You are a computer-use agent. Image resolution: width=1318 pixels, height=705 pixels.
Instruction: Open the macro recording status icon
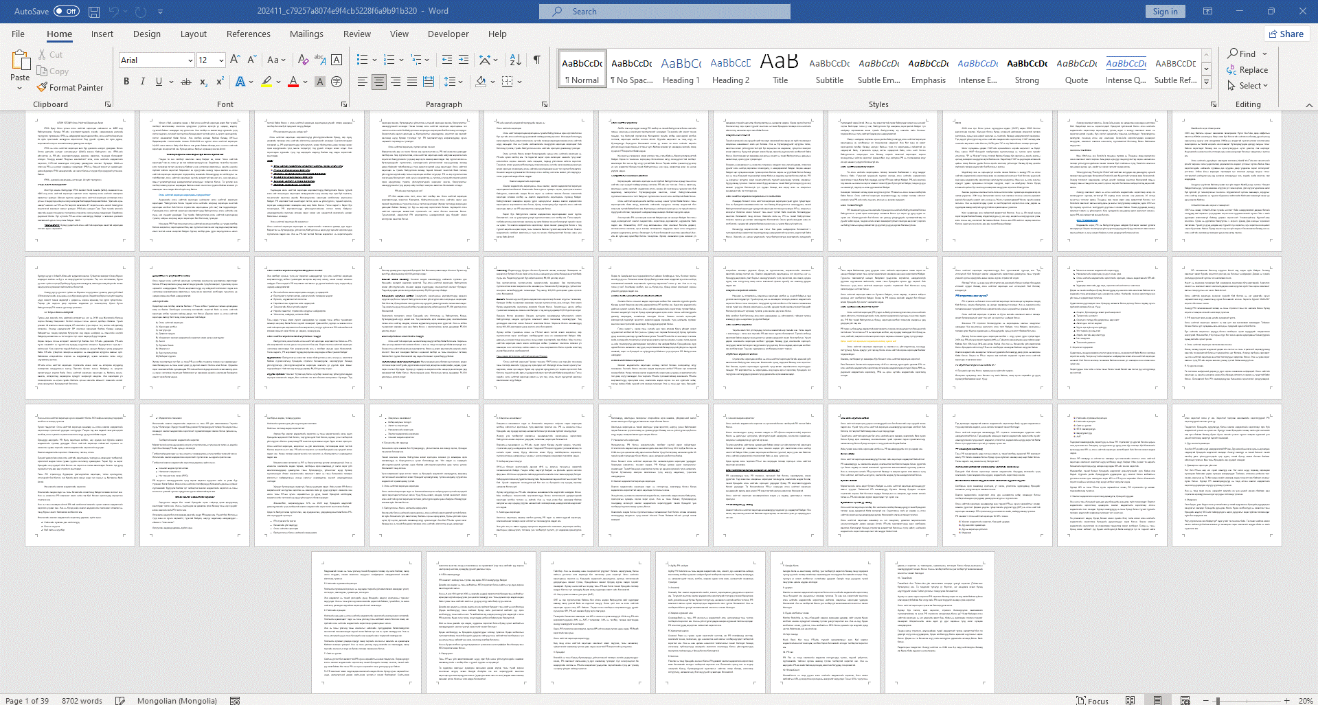tap(235, 700)
